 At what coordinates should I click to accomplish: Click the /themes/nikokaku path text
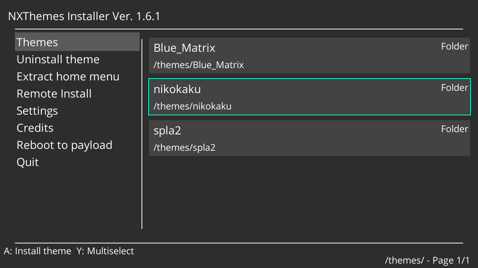192,106
